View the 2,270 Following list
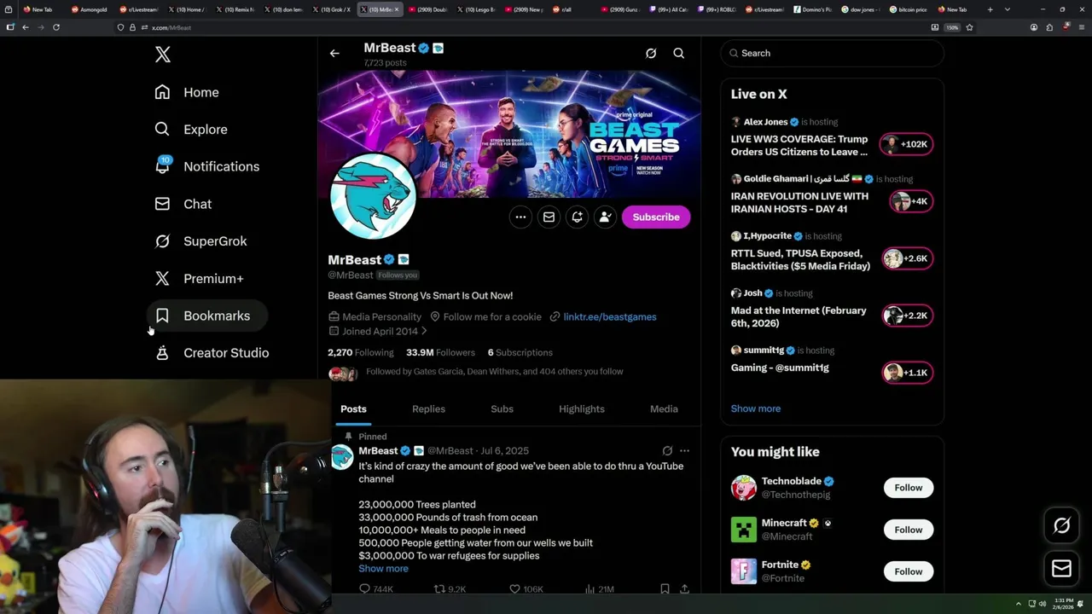Viewport: 1092px width, 614px height. point(361,352)
